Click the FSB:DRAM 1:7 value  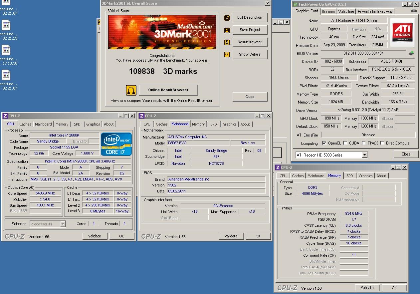pyautogui.click(x=354, y=220)
